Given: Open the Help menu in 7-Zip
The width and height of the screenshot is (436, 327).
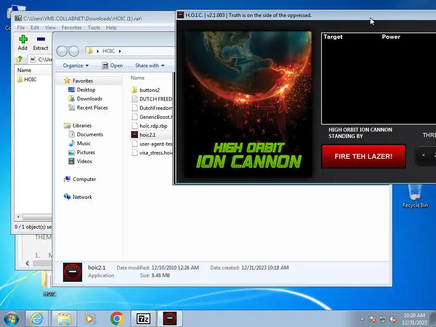Looking at the screenshot, I should point(111,28).
